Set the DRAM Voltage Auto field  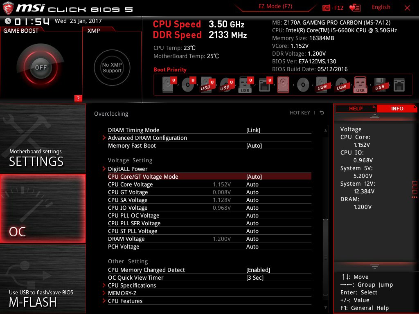pos(252,238)
